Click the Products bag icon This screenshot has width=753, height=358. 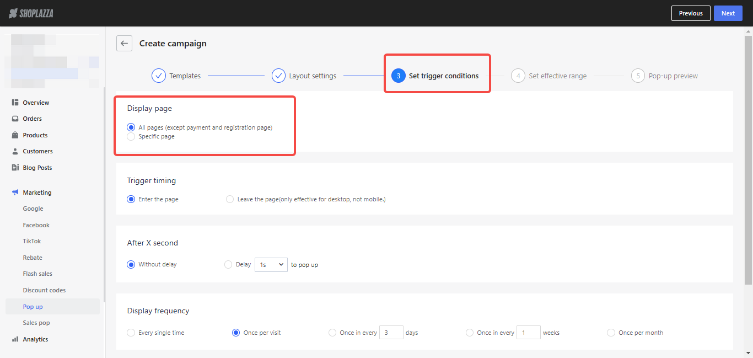point(15,135)
